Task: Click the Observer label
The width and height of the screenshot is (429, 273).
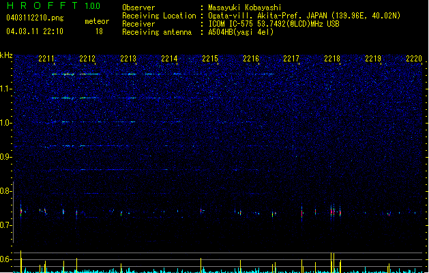Action: pyautogui.click(x=138, y=8)
